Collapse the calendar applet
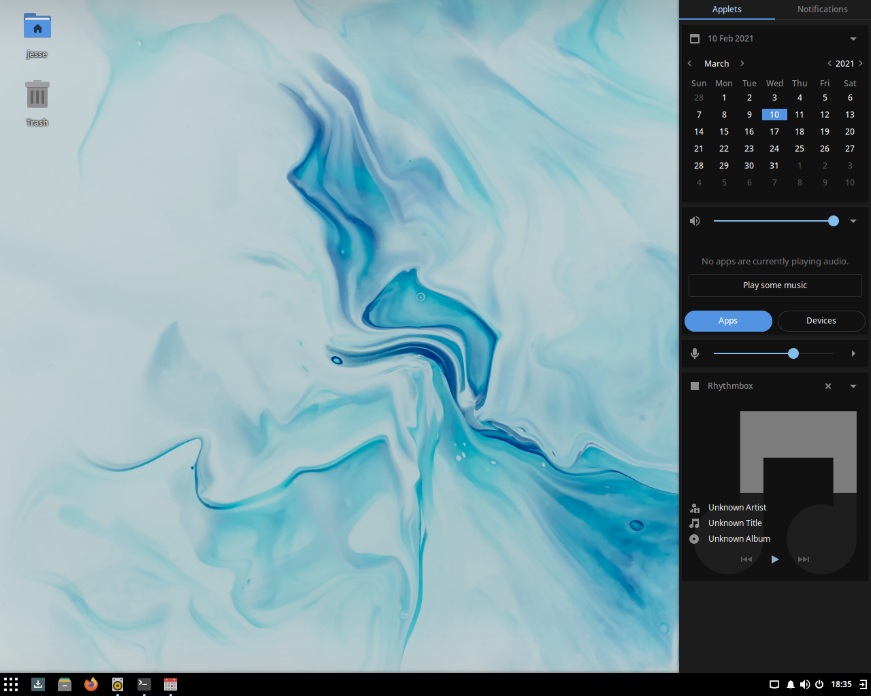871x696 pixels. (853, 39)
